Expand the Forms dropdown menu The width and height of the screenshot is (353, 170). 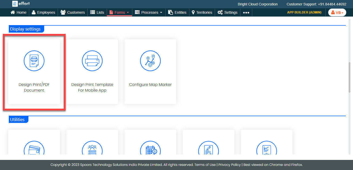click(x=119, y=12)
